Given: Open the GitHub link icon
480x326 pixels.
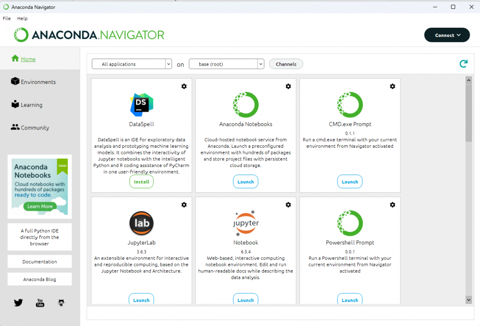Looking at the screenshot, I should pos(61,303).
